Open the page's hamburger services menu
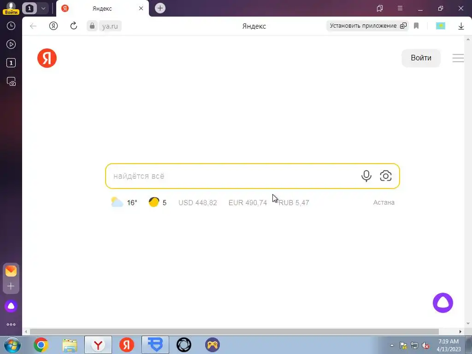The height and width of the screenshot is (354, 472). coord(458,58)
